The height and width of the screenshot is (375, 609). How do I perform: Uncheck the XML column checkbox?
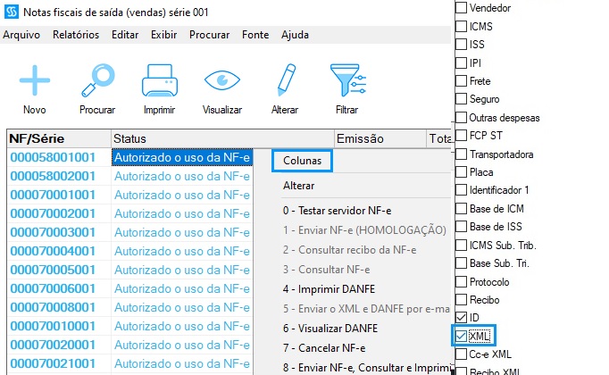point(462,336)
